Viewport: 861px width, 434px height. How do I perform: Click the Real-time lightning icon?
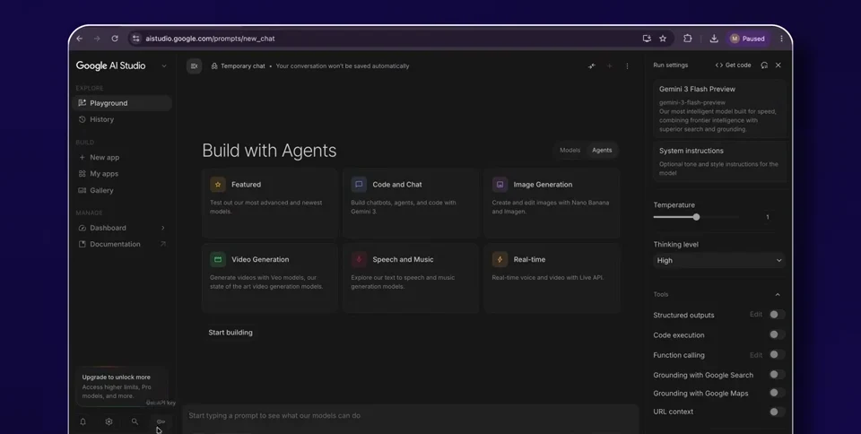click(x=500, y=259)
